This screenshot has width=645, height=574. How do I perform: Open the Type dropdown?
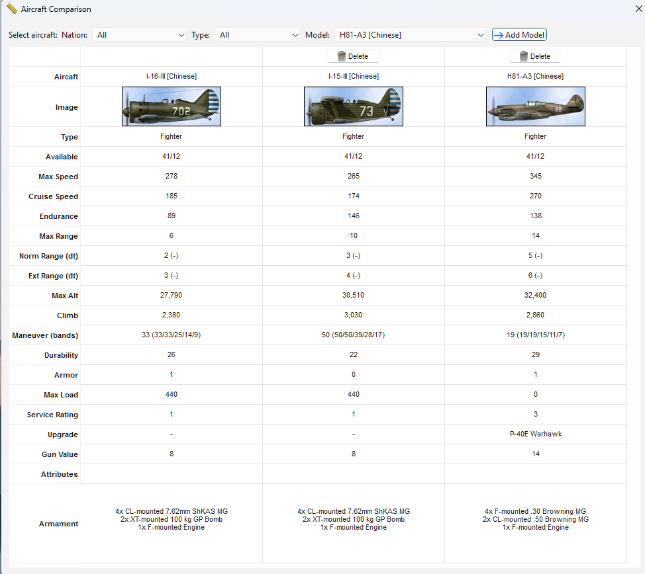[258, 35]
